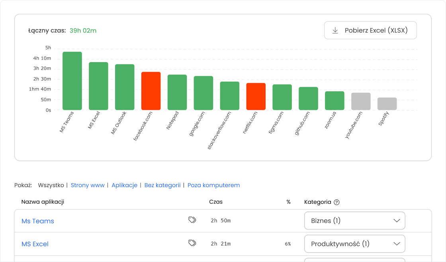Show the Wszystko filter
This screenshot has height=262, width=446.
[51, 185]
